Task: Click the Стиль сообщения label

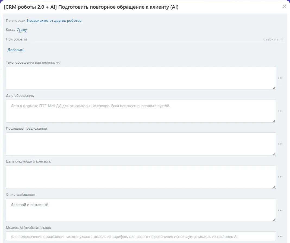Action: [21, 195]
